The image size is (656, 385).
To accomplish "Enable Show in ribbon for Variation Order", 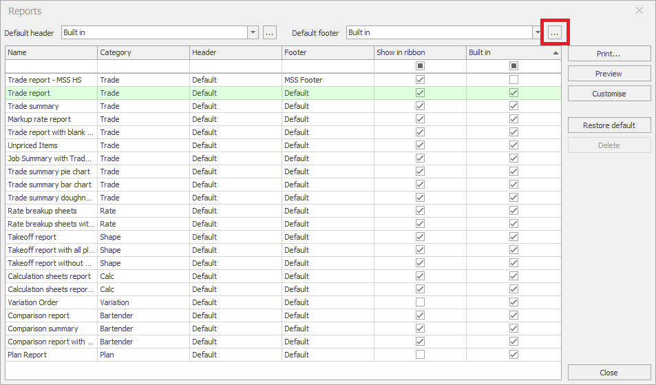I will pyautogui.click(x=420, y=302).
